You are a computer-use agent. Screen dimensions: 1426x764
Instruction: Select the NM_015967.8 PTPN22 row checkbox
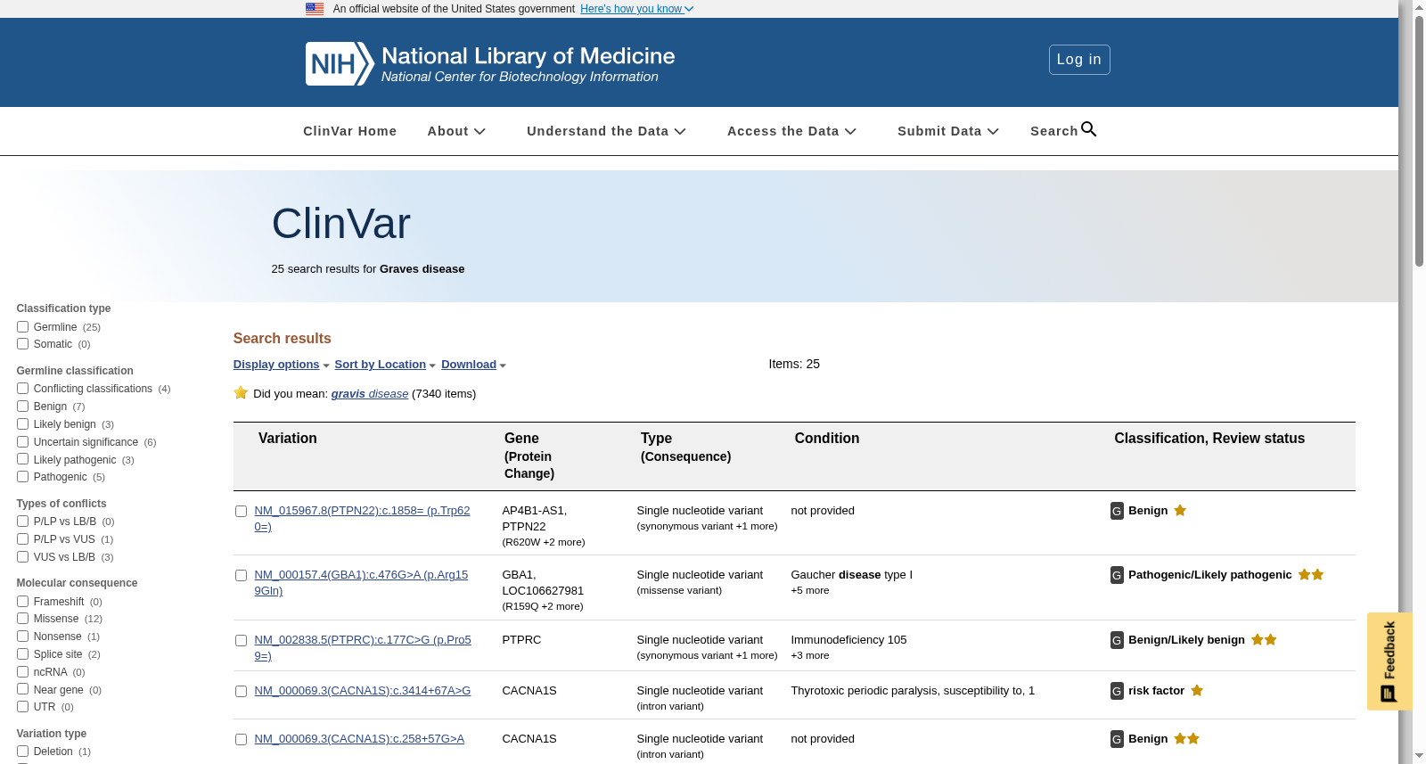tap(241, 512)
